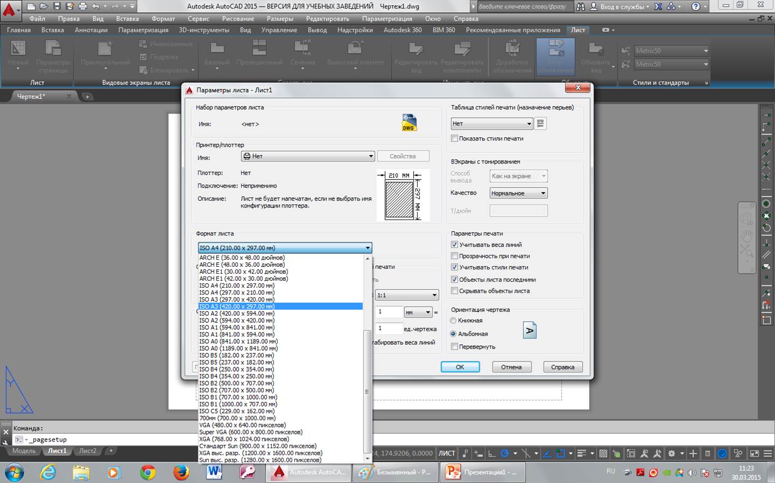Open Google Chrome from the taskbar
The width and height of the screenshot is (775, 483).
147,472
